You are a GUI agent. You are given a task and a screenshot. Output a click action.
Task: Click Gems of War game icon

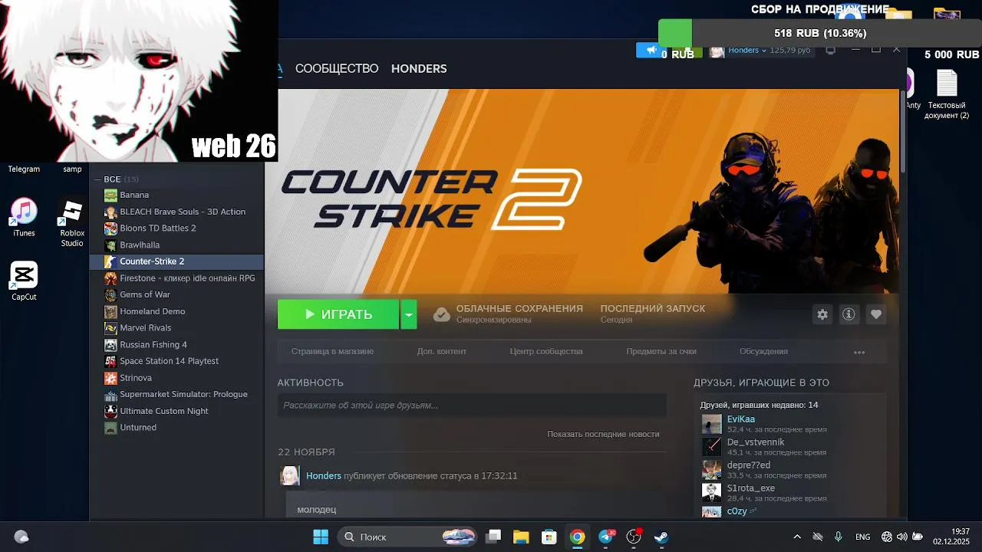click(x=111, y=294)
